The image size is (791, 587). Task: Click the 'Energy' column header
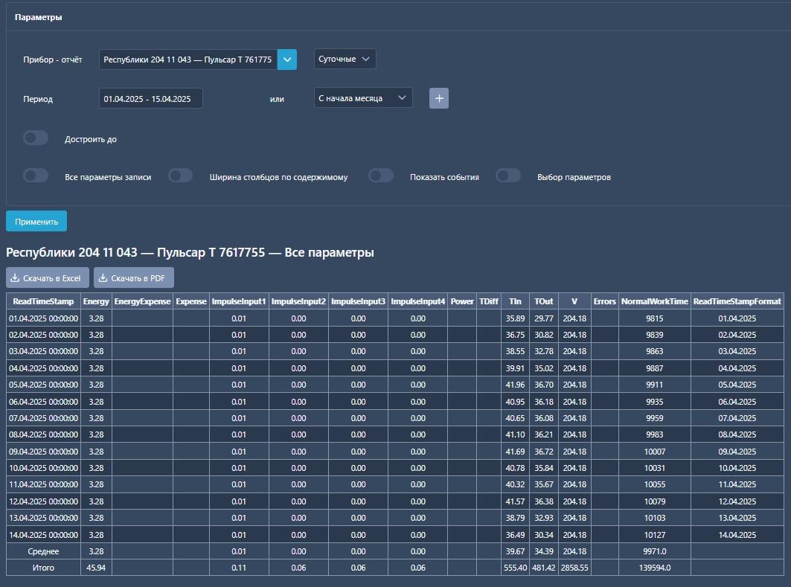(96, 301)
